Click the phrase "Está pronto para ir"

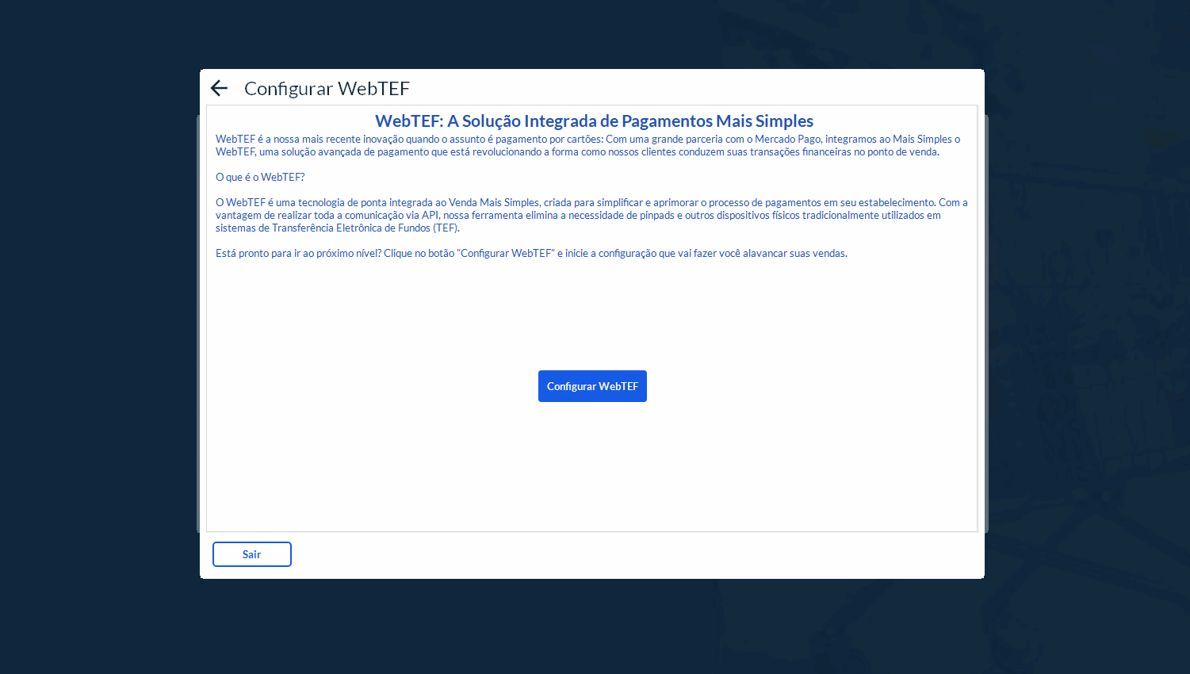point(257,253)
